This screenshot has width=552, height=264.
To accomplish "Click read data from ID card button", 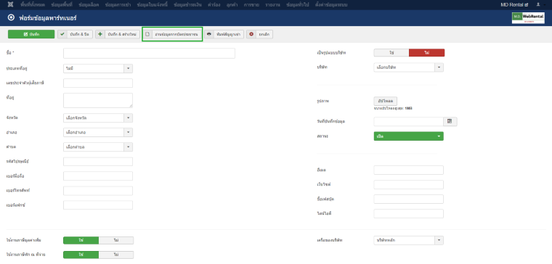I will click(172, 34).
